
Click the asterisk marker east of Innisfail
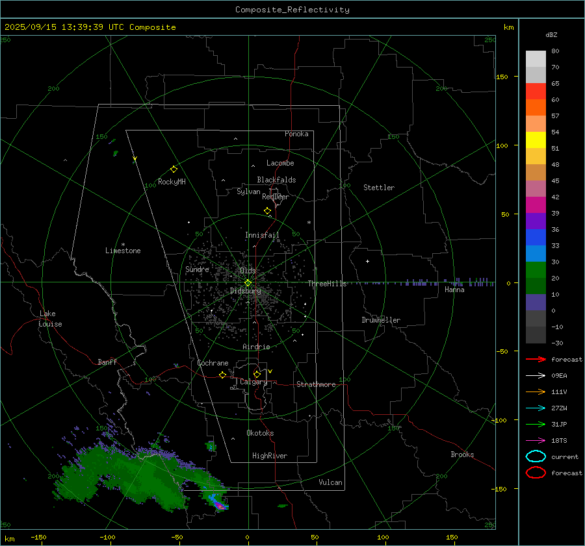tap(309, 223)
